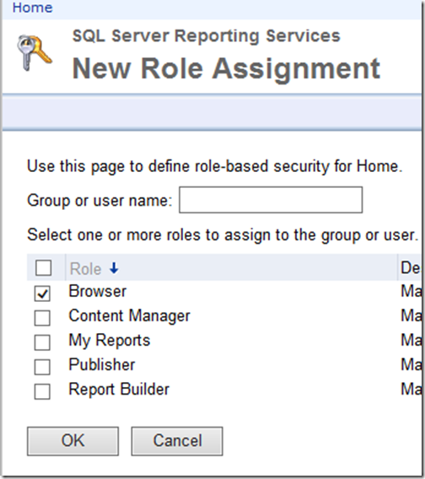Click the keys security icon
This screenshot has width=425, height=479.
[x=34, y=53]
